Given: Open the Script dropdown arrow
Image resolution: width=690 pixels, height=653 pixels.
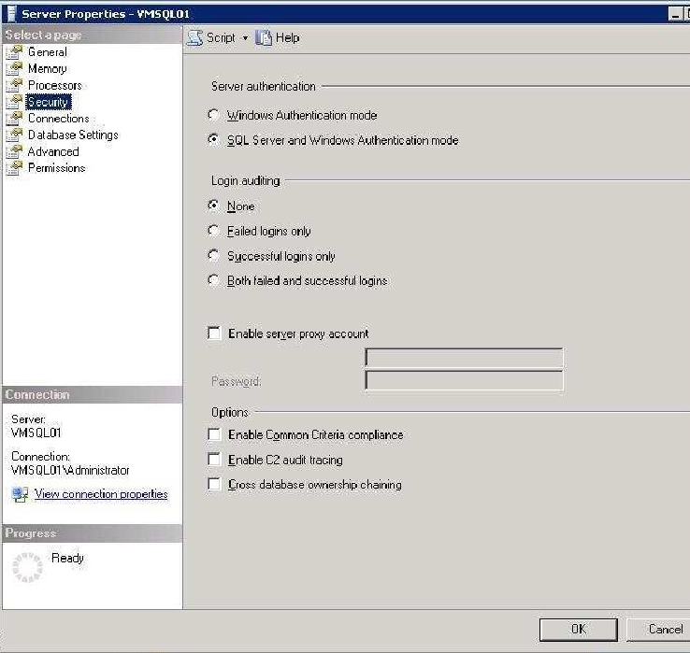Looking at the screenshot, I should click(x=245, y=38).
